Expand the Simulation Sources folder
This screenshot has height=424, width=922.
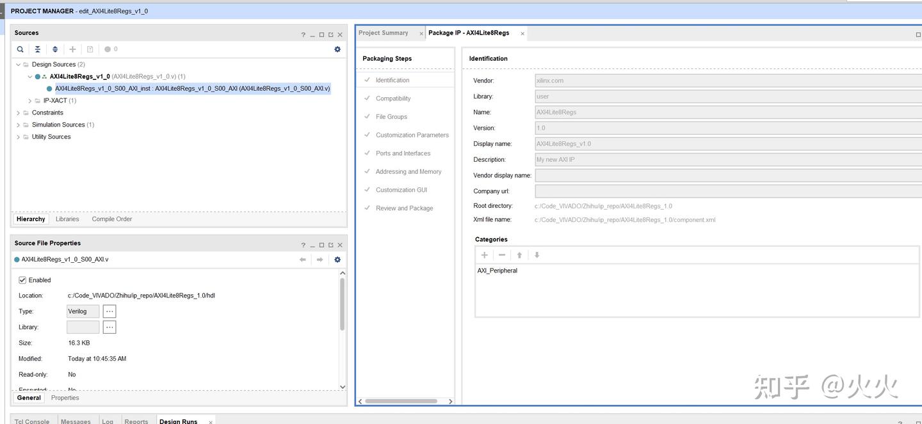point(18,125)
